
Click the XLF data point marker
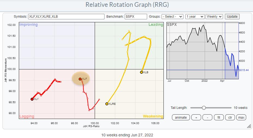80,79
